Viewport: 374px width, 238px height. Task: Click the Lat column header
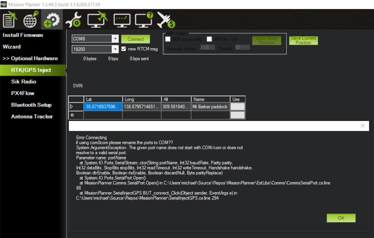(103, 99)
